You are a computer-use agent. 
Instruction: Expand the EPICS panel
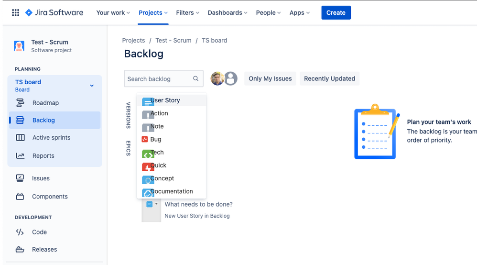128,148
